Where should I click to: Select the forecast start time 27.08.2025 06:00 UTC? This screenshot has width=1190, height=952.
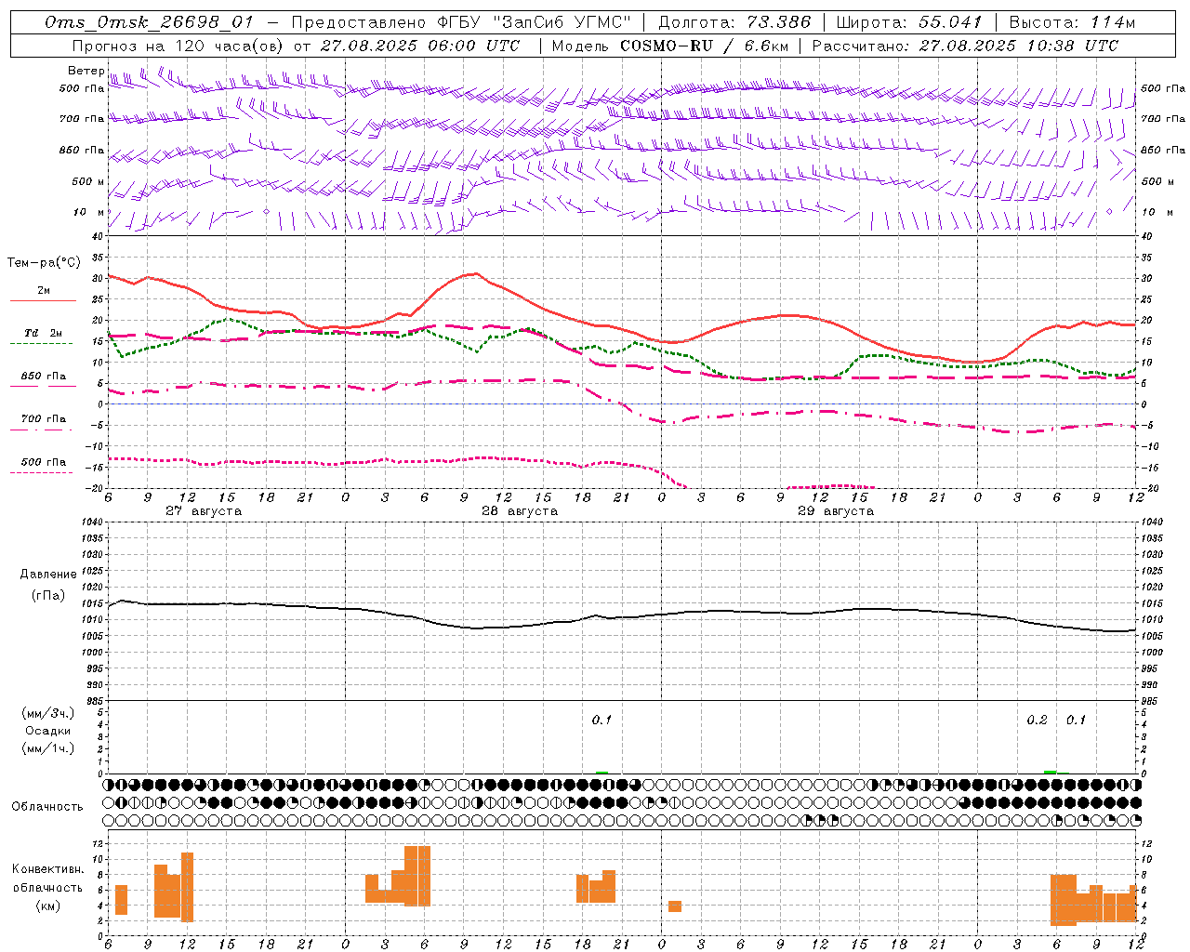[420, 46]
